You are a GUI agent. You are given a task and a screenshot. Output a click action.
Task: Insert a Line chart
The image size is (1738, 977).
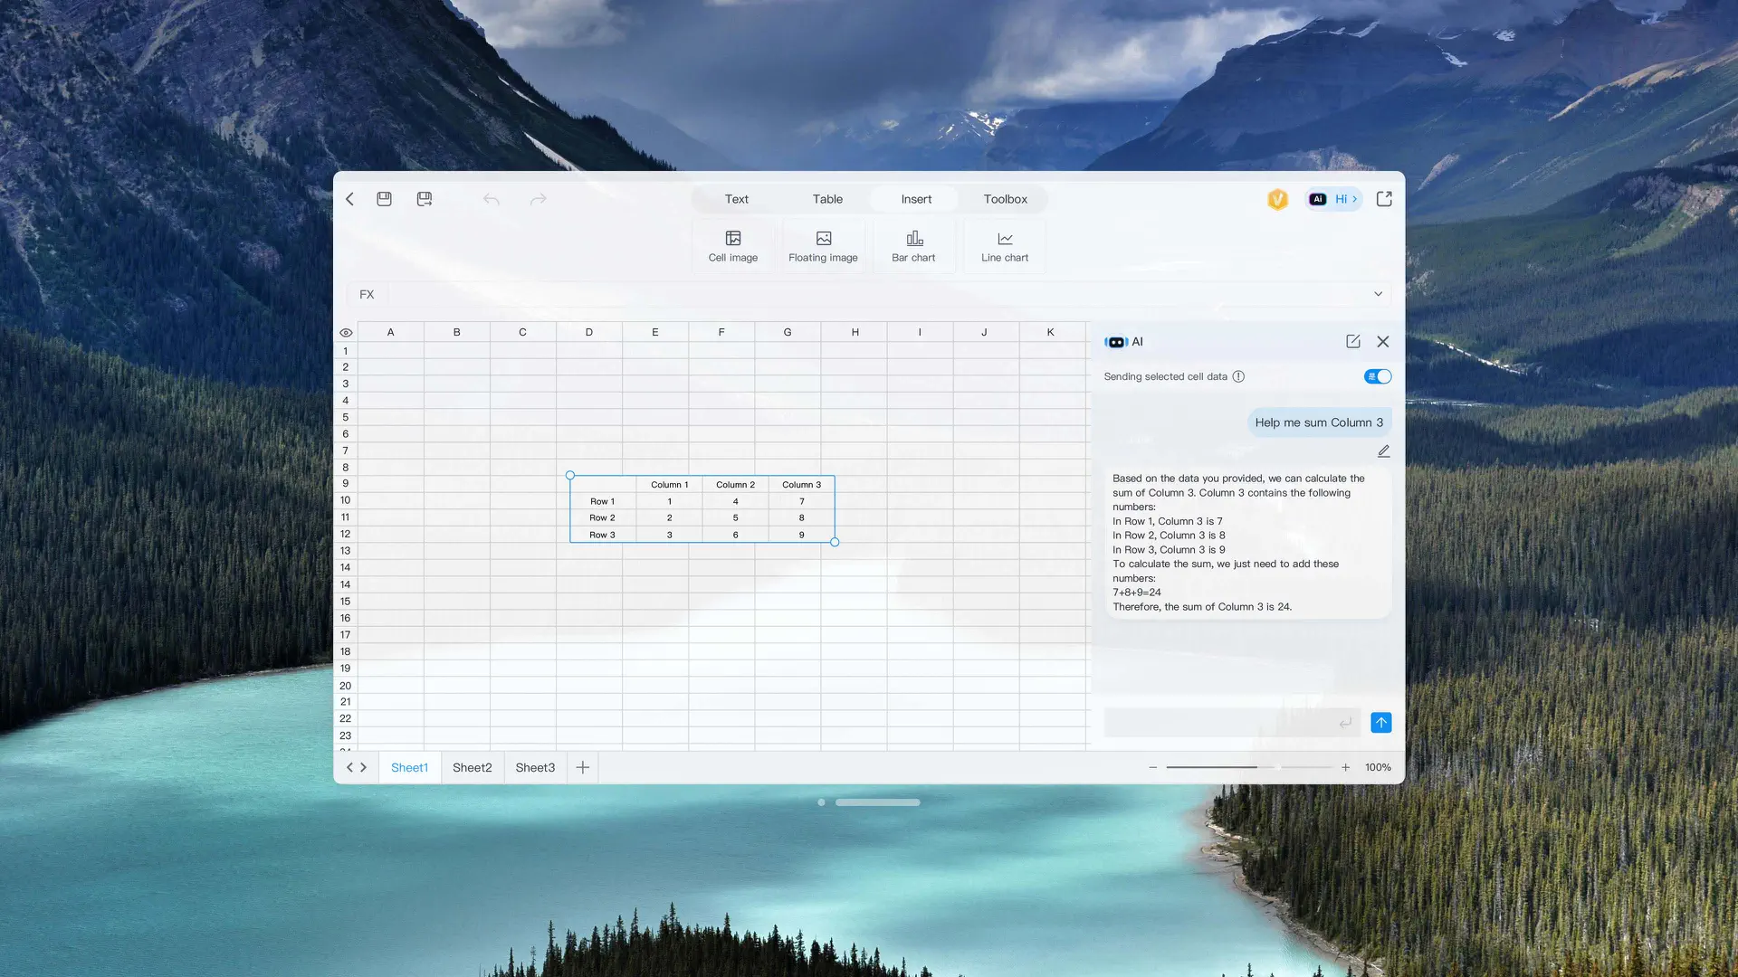coord(1004,244)
